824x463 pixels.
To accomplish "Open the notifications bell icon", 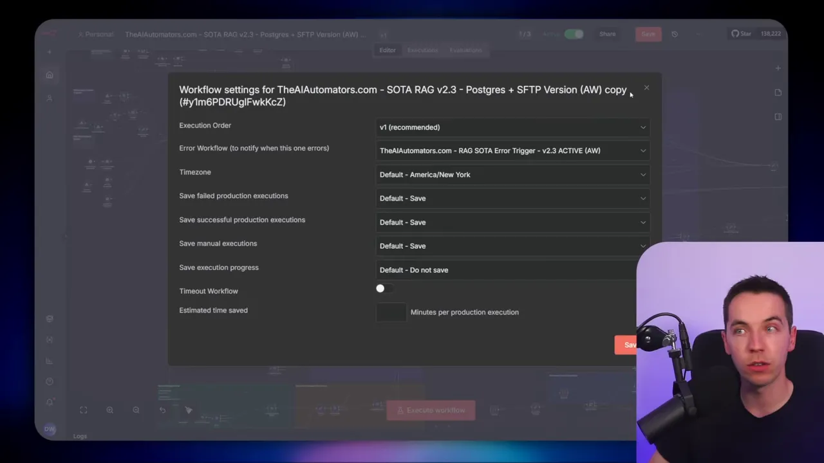I will [50, 402].
